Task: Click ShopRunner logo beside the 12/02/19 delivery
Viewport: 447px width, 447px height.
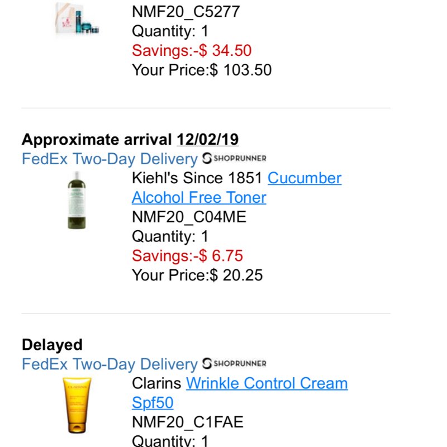Action: [x=234, y=159]
